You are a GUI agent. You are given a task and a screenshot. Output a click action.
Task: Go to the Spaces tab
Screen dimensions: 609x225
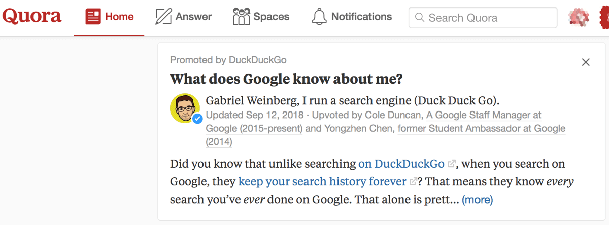coord(261,17)
